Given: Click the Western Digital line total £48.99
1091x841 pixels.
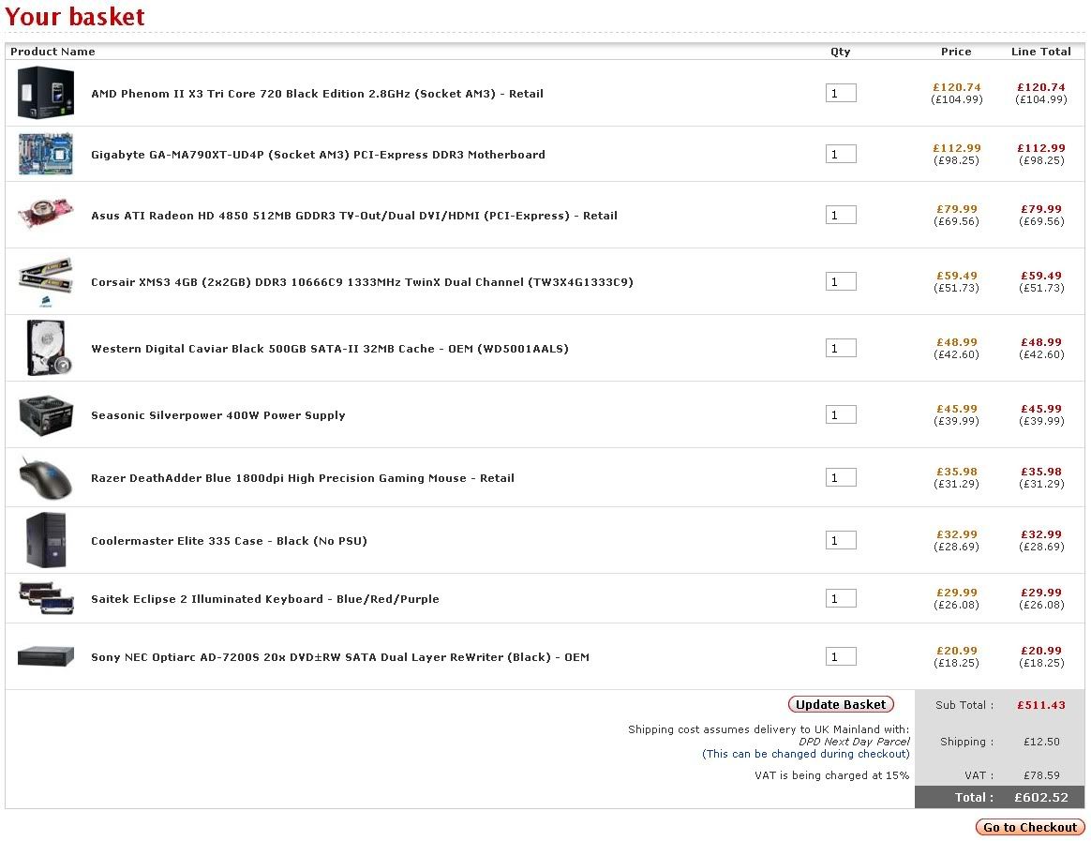Looking at the screenshot, I should click(1041, 342).
